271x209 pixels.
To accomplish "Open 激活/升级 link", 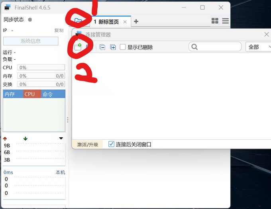I will click(87, 145).
